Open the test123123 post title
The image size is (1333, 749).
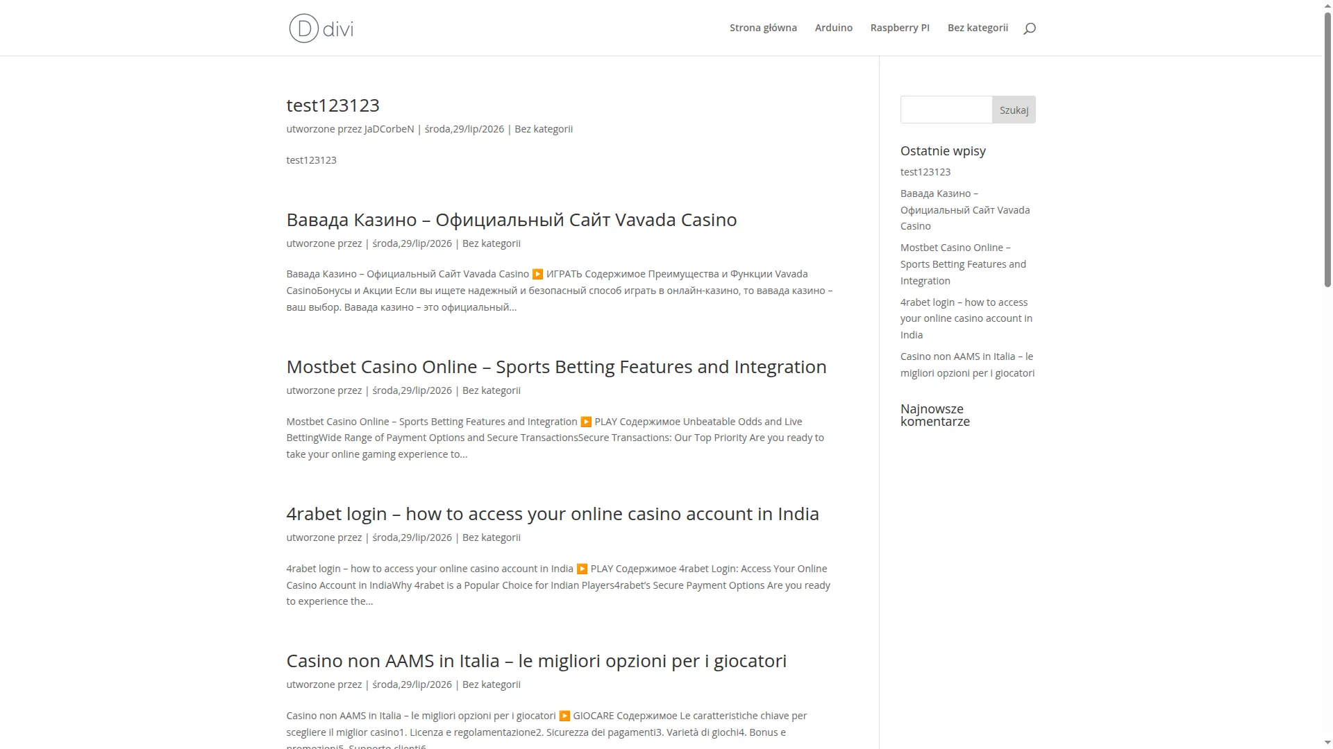click(333, 105)
